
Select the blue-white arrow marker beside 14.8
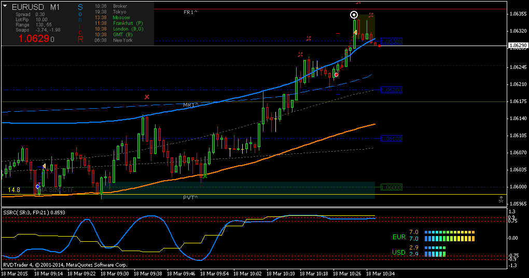[x=38, y=186]
